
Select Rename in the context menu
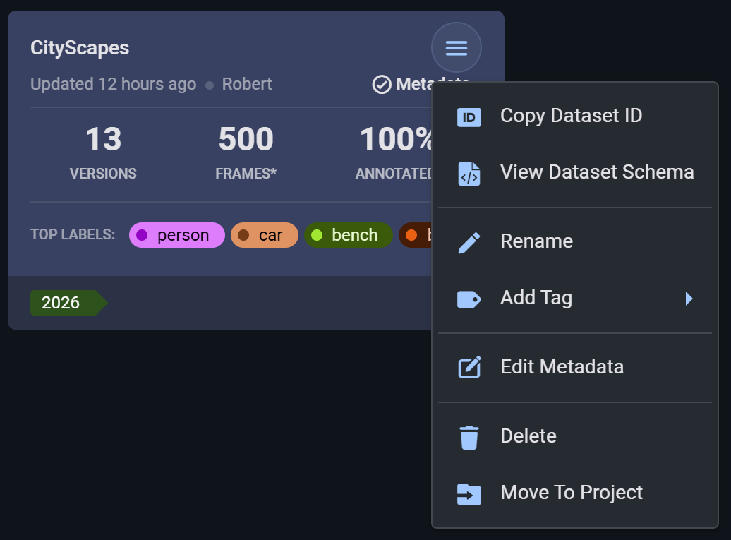[x=575, y=241]
